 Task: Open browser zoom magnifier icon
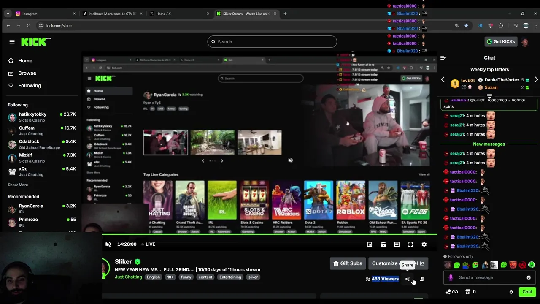[457, 26]
